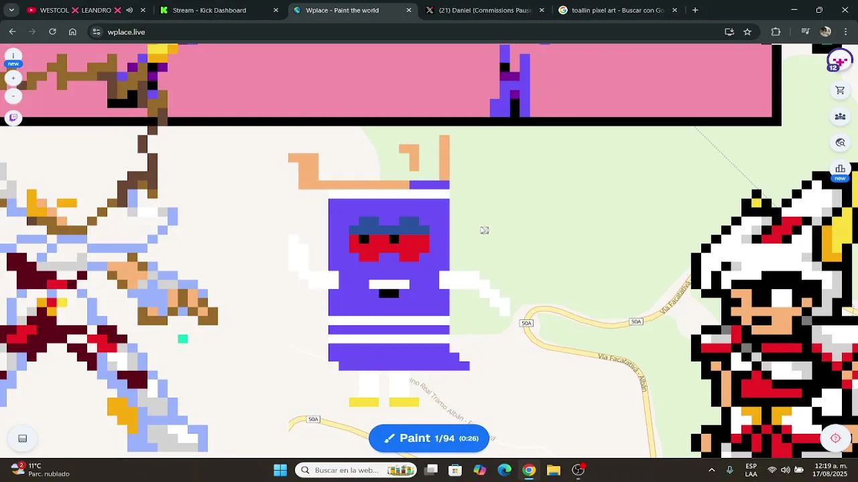This screenshot has height=482, width=858.
Task: Show hidden system tray icons
Action: pos(712,470)
